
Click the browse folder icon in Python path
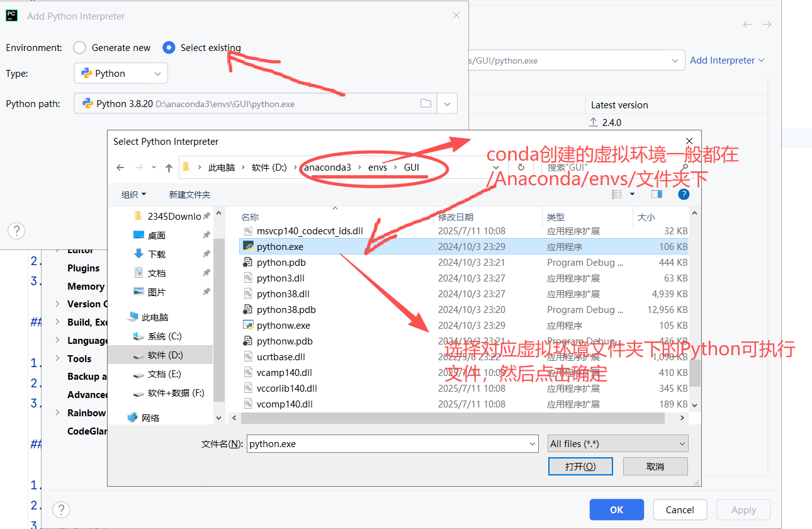pyautogui.click(x=426, y=103)
